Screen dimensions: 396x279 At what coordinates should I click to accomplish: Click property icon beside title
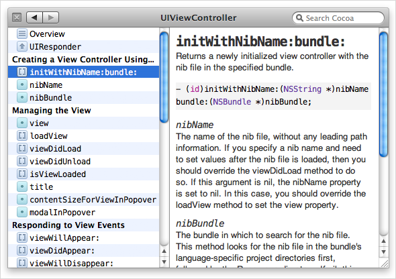pyautogui.click(x=22, y=186)
